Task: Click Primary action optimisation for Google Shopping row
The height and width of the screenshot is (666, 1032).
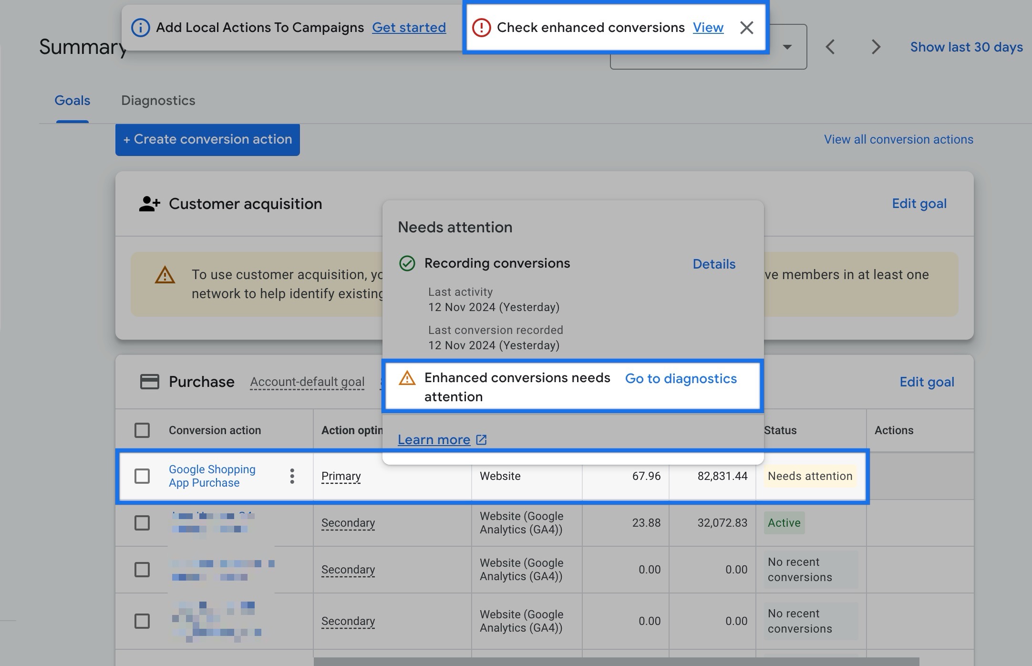Action: 341,476
